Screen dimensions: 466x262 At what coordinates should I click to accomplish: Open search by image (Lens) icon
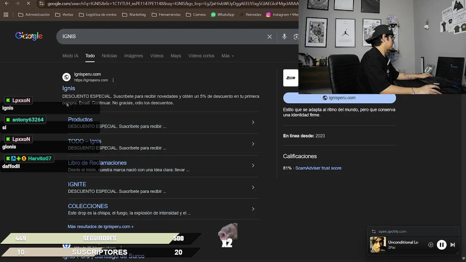pos(296,37)
